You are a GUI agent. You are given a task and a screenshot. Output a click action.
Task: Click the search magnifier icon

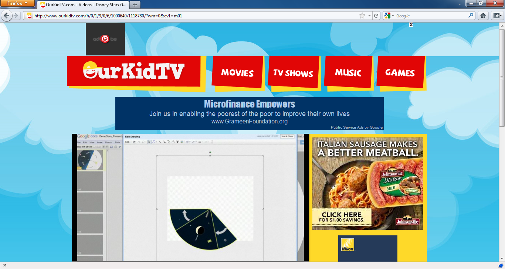(471, 16)
